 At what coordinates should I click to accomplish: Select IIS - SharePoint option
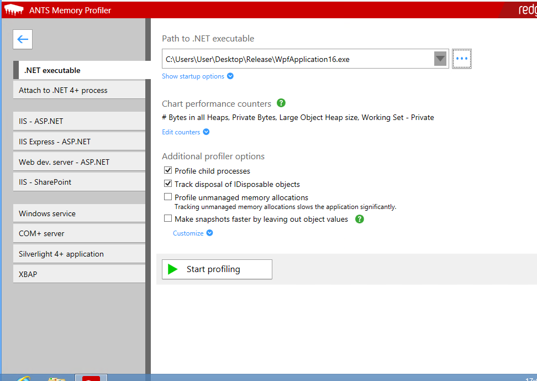tap(79, 182)
